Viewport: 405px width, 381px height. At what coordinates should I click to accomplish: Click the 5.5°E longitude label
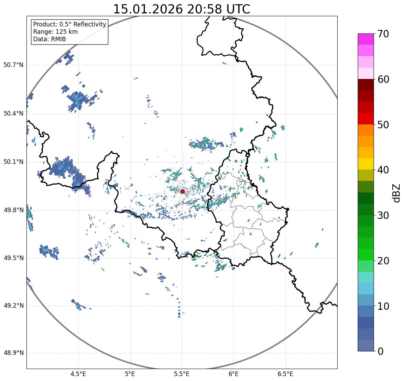point(182,374)
